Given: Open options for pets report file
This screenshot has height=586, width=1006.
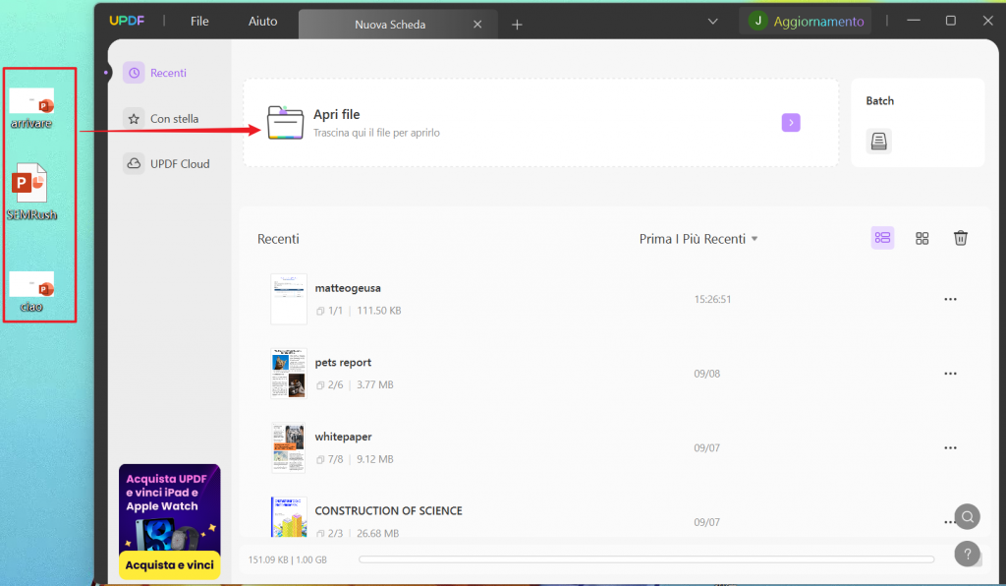Looking at the screenshot, I should coord(950,373).
